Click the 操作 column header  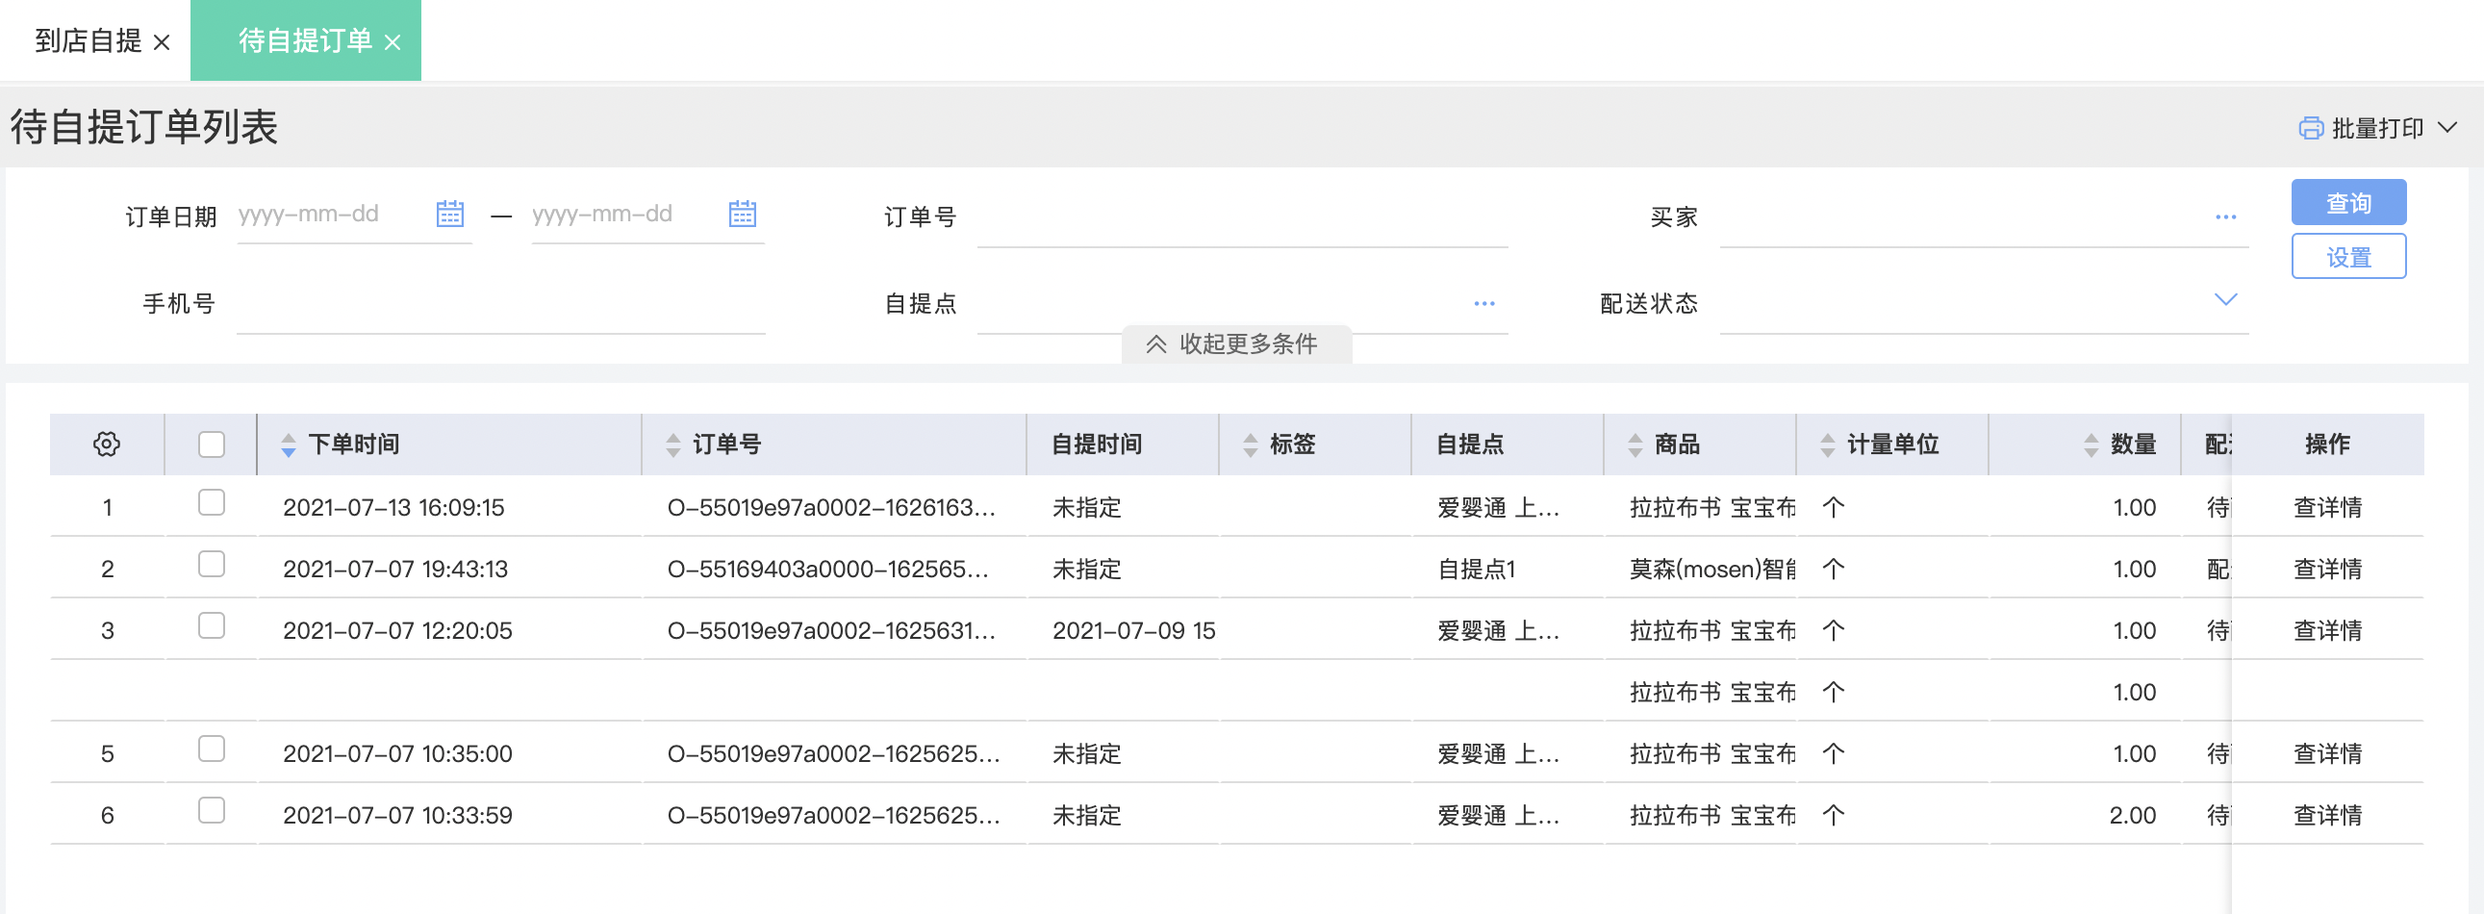coord(2327,444)
